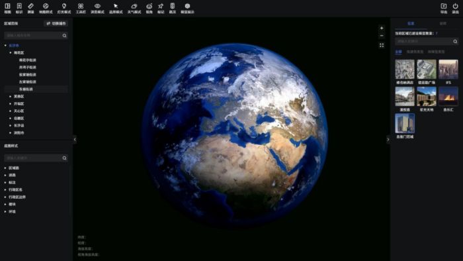This screenshot has width=463, height=261.
Task: Switch to the second right panel tab
Action: (443, 23)
